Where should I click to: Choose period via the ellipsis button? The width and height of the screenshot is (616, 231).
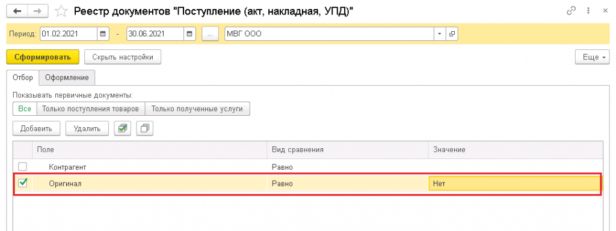[210, 34]
